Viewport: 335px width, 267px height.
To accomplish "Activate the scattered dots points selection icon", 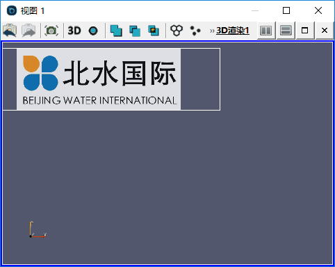I will click(195, 31).
